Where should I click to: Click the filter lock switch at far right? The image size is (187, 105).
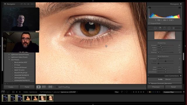[184, 92]
